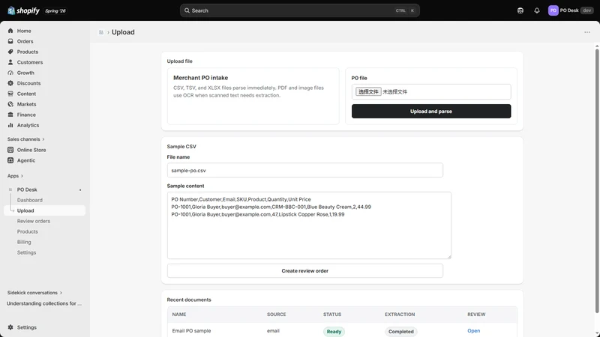Click the PO Desk pin dot icon
The height and width of the screenshot is (337, 600).
[x=80, y=190]
